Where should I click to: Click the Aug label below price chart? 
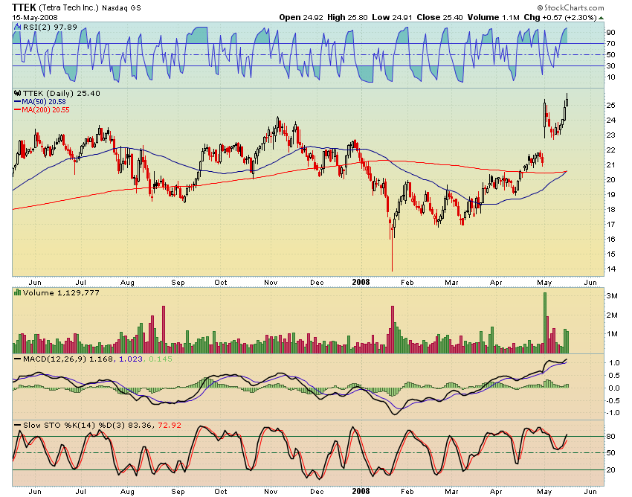[x=127, y=283]
